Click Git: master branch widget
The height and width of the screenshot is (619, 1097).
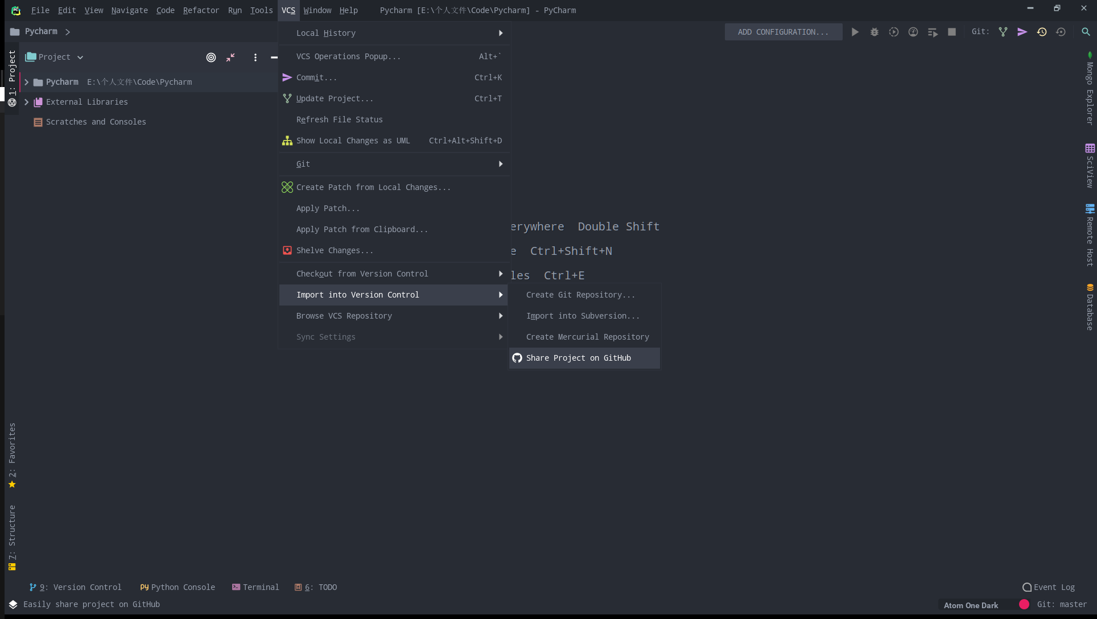point(1062,604)
